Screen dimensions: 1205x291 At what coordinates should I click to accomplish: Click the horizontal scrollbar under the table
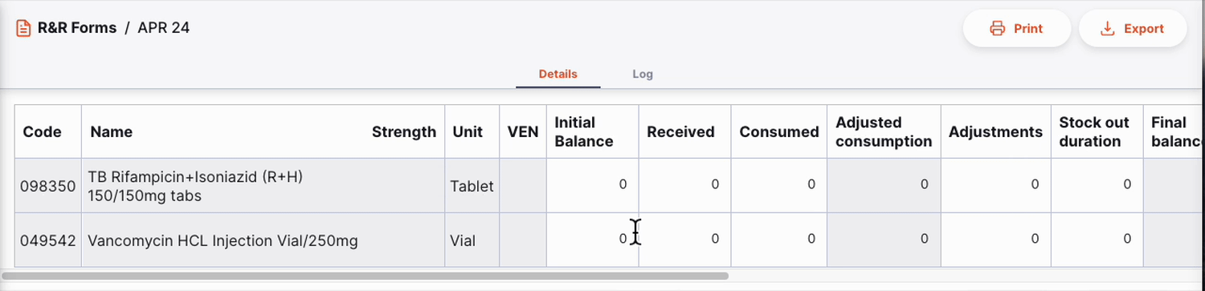366,276
